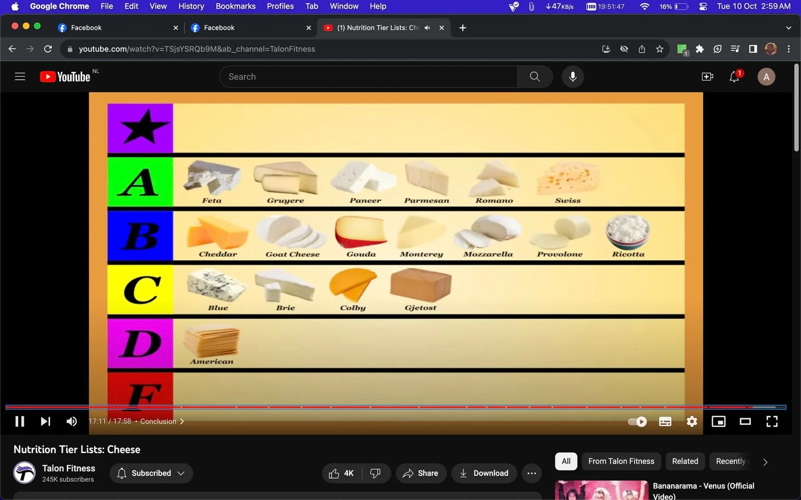The height and width of the screenshot is (500, 801).
Task: Mute the video player volume
Action: [71, 421]
